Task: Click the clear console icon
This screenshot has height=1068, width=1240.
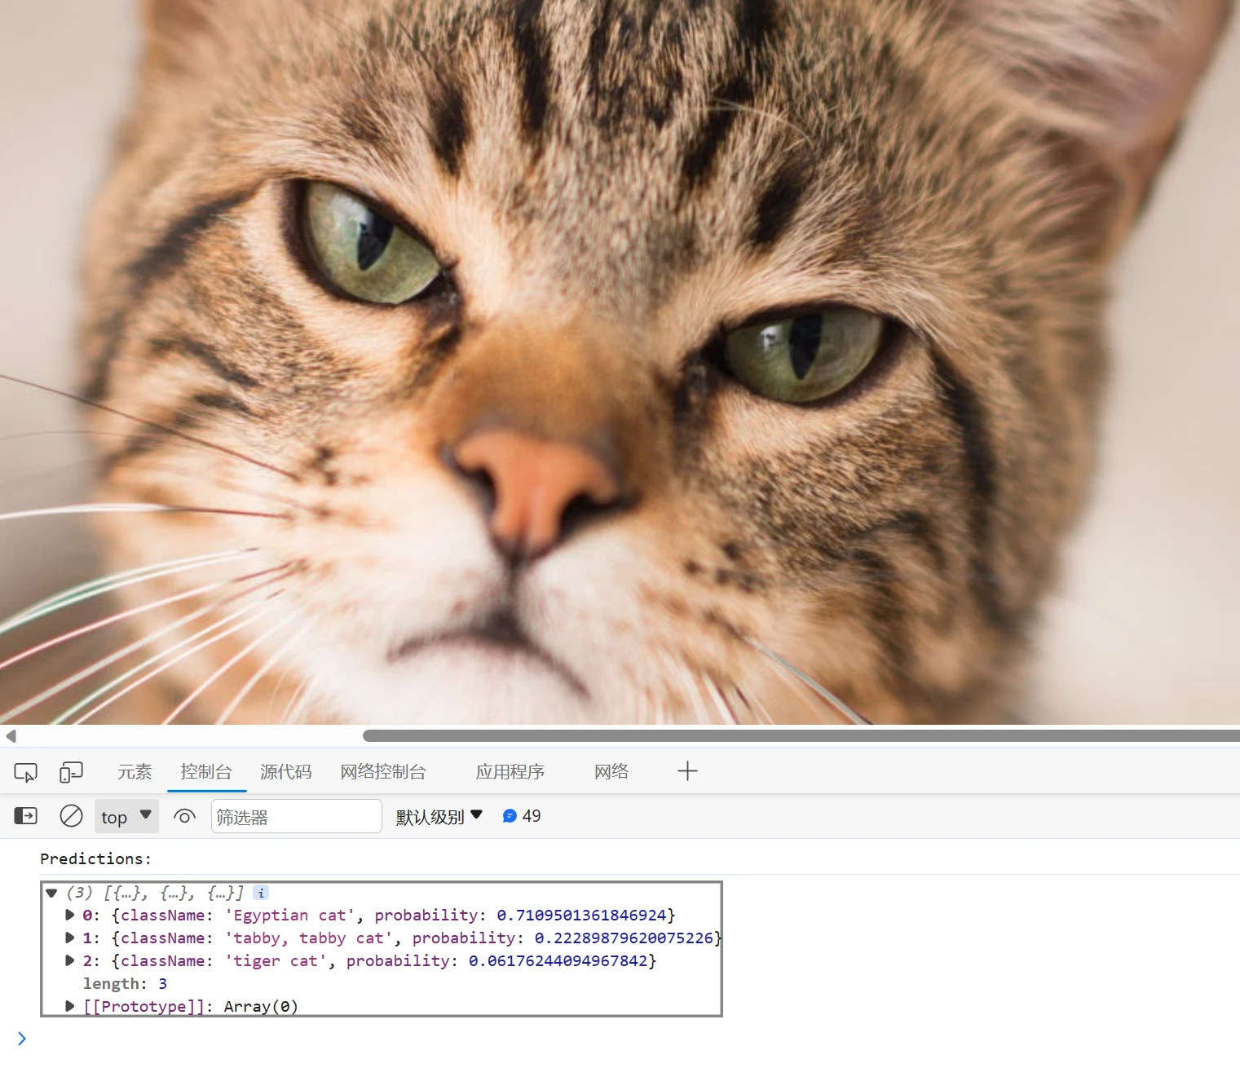Action: tap(71, 816)
